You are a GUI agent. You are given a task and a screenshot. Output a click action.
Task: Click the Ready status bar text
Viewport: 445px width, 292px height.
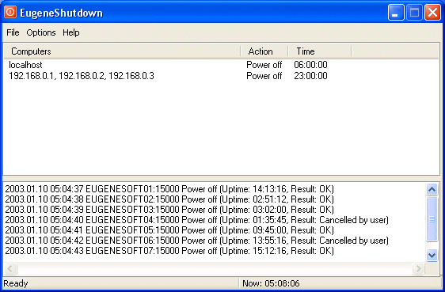(16, 283)
